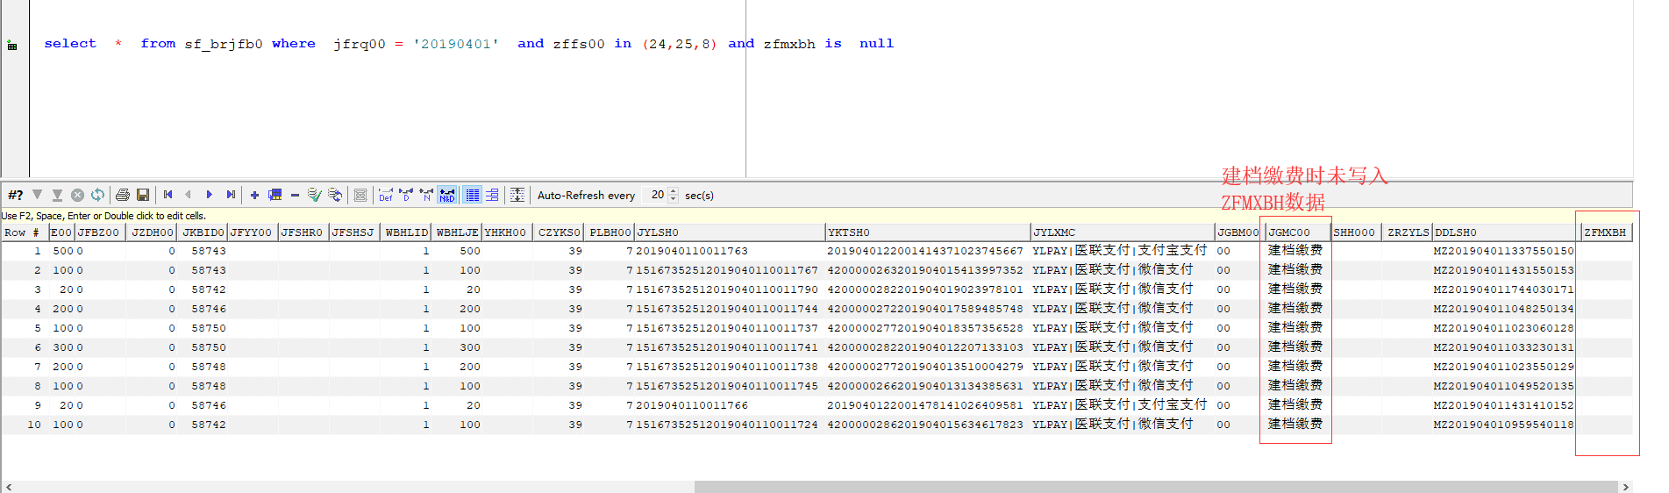Click the 'from' keyword in the SQL editor
1669x493 pixels.
click(x=158, y=43)
